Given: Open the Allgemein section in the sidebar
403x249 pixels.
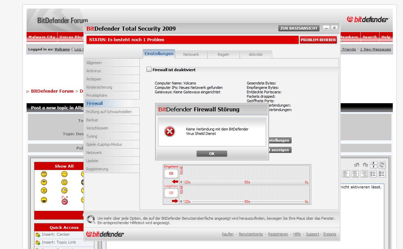Looking at the screenshot, I should tap(112, 63).
